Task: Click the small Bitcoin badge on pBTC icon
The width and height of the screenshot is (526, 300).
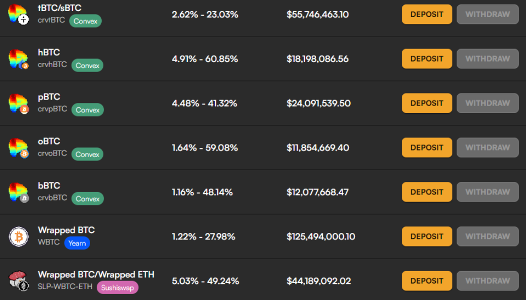Action: click(x=24, y=109)
